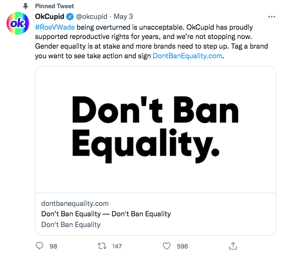283x256 pixels.
Task: Open the Don't Ban Equality preview image
Action: point(155,129)
